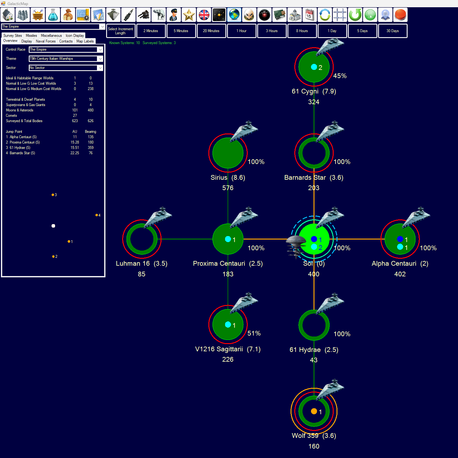458x458 pixels.
Task: Advance time by 1 Hour
Action: pos(241,31)
